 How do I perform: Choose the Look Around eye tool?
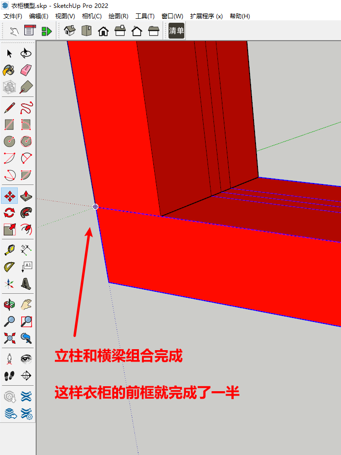pyautogui.click(x=26, y=359)
